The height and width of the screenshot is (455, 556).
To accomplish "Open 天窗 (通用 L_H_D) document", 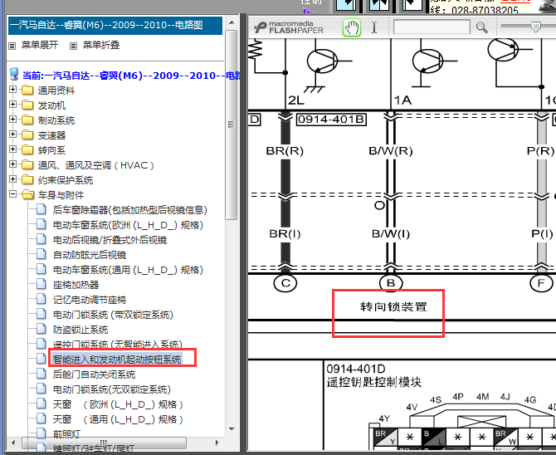I will coord(118,419).
